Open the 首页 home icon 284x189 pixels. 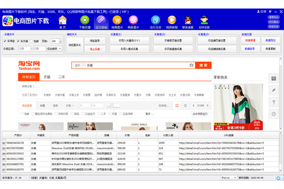click(x=62, y=21)
